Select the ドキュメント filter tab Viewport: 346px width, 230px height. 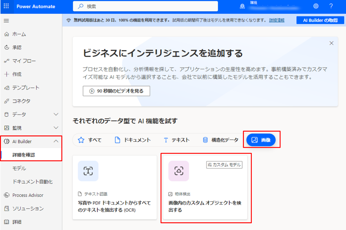coord(133,140)
